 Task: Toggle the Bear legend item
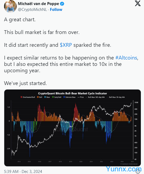tap(47, 97)
